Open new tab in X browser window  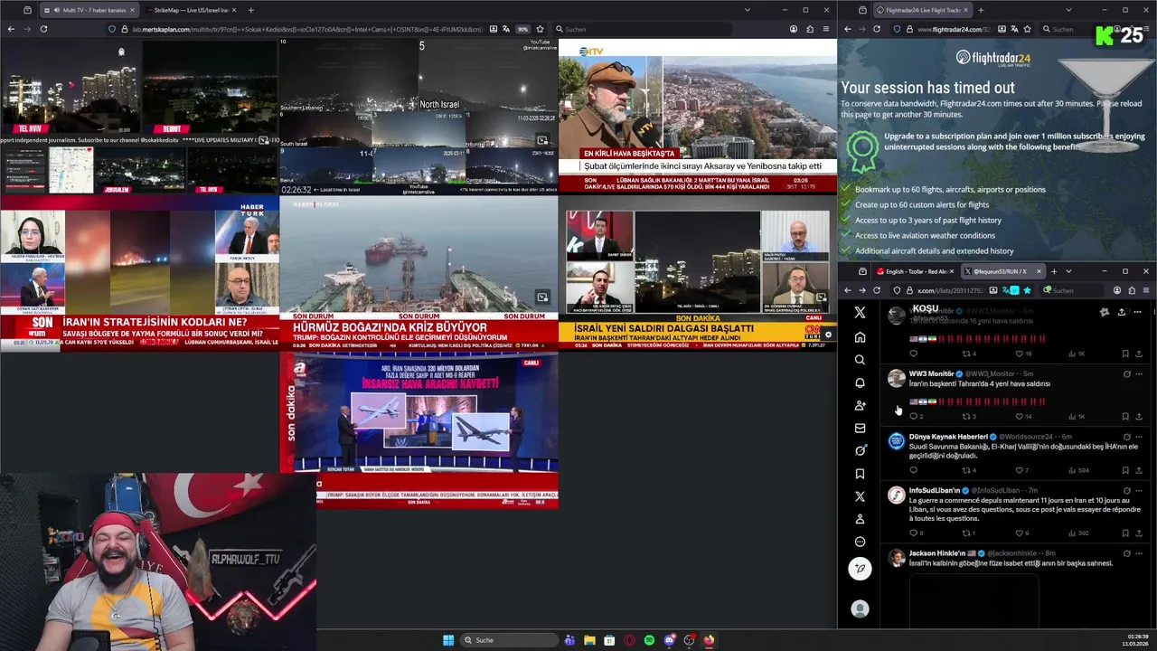1054,271
